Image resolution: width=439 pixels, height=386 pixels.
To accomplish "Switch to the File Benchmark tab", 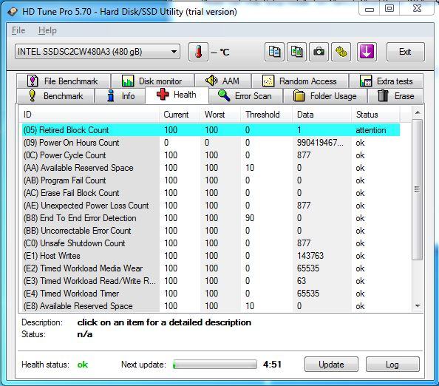I will click(x=63, y=81).
